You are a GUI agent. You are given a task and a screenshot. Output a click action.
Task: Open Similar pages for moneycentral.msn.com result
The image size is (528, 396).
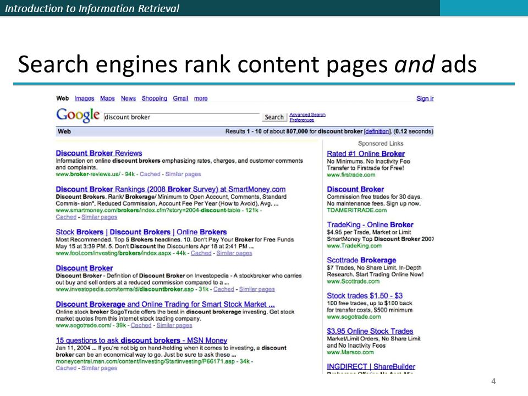coord(100,368)
